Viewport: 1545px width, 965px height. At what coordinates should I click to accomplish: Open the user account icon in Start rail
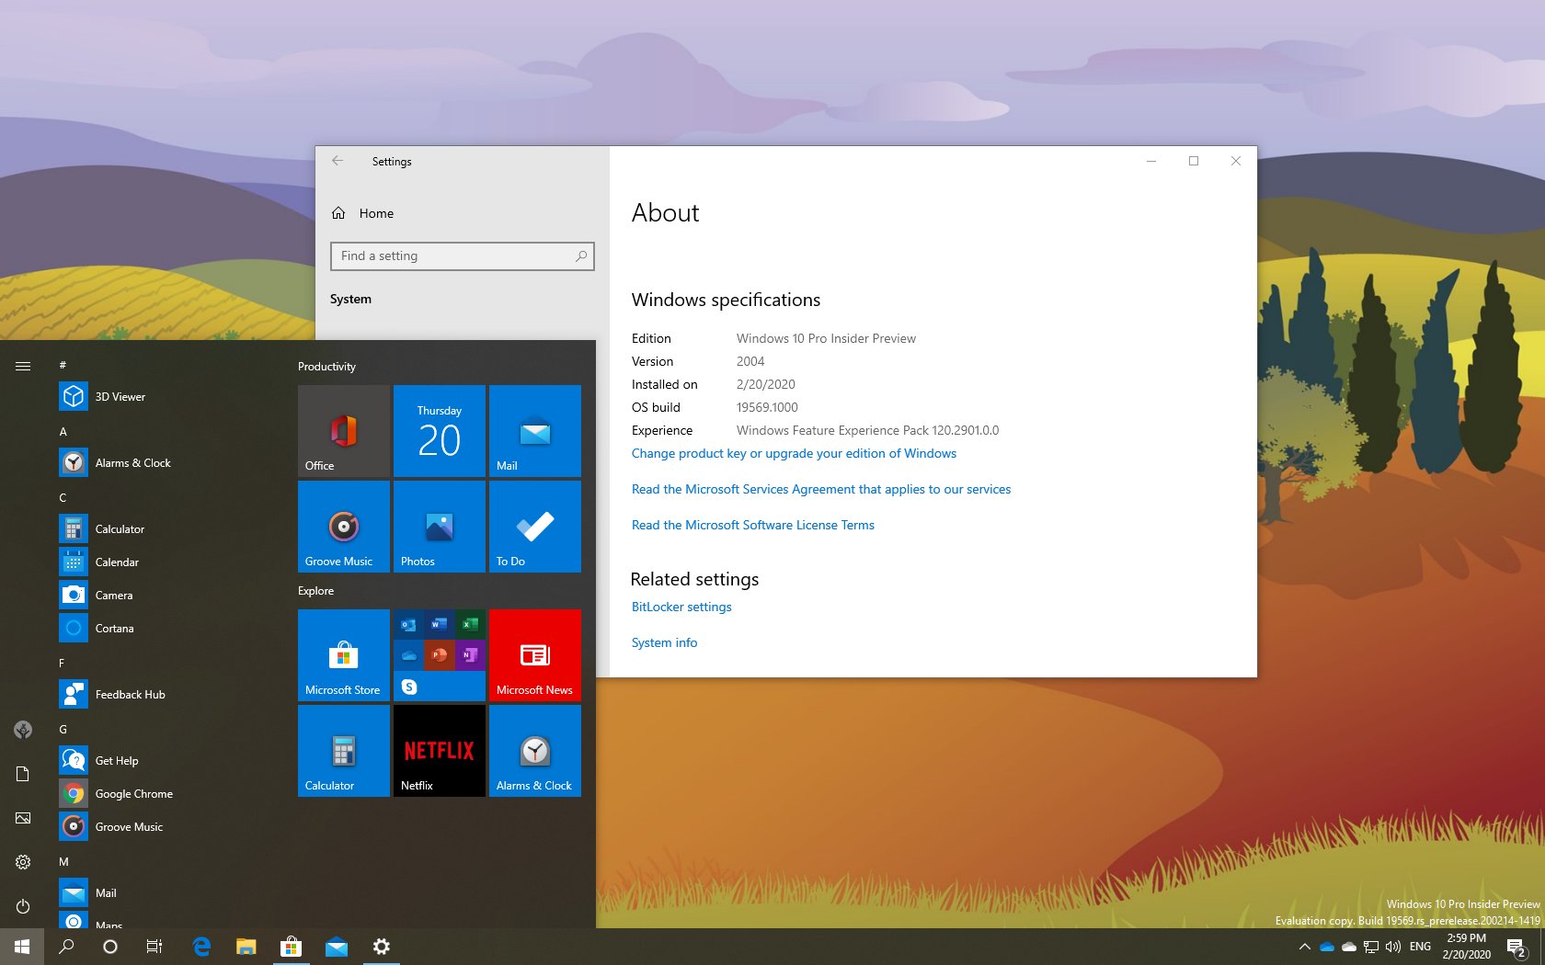[x=23, y=730]
